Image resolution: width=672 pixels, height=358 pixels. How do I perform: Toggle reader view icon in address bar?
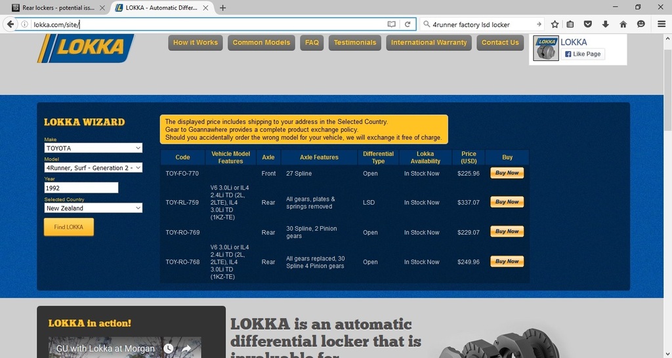pos(391,24)
